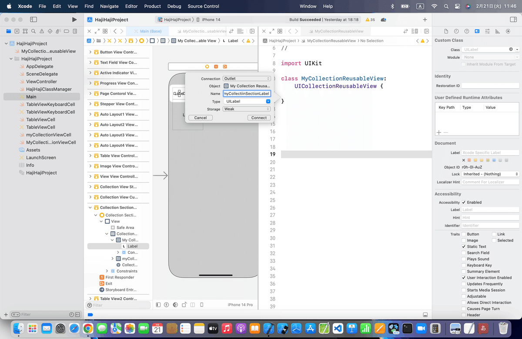Select ViewController file in navigator
Screen dimensions: 522x339
[41, 81]
